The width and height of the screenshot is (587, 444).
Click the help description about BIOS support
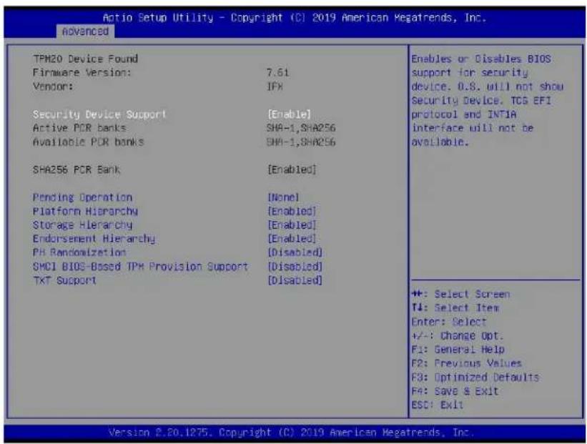487,100
